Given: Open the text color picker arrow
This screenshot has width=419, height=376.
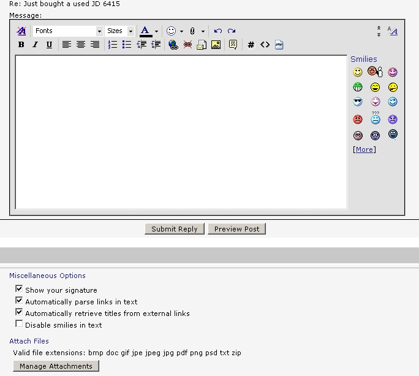Looking at the screenshot, I should coord(156,31).
